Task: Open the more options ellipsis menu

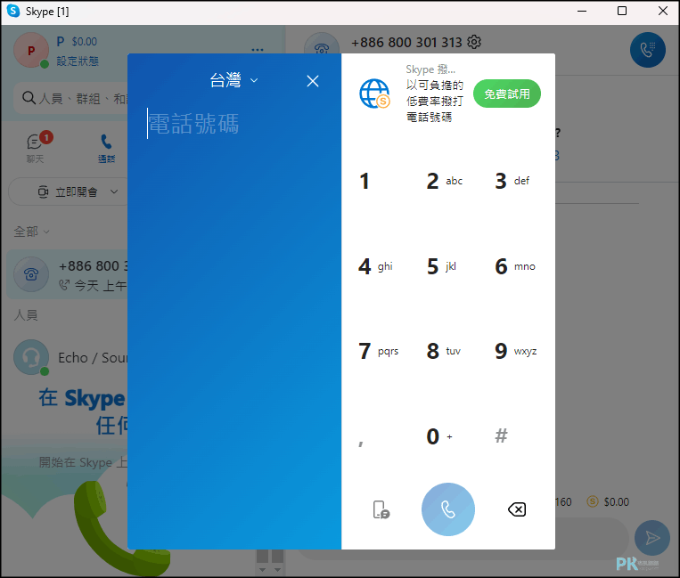Action: 258,50
